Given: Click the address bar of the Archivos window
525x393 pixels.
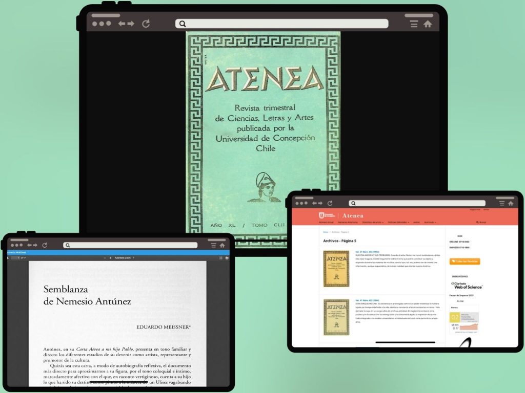Looking at the screenshot, I should point(417,203).
